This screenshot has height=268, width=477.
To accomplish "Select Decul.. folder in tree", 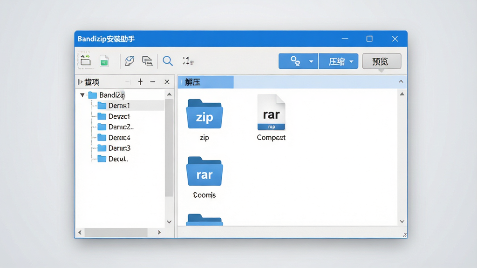I will coord(113,159).
